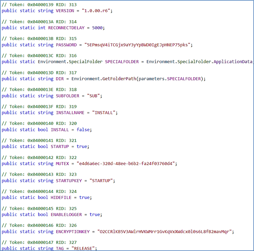
Task: Click comment Token 0x0400013E RID: 318
Action: click(x=39, y=90)
